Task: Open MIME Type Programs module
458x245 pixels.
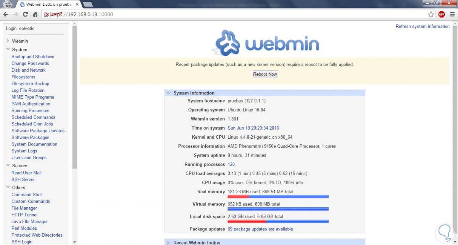Action: tap(32, 97)
